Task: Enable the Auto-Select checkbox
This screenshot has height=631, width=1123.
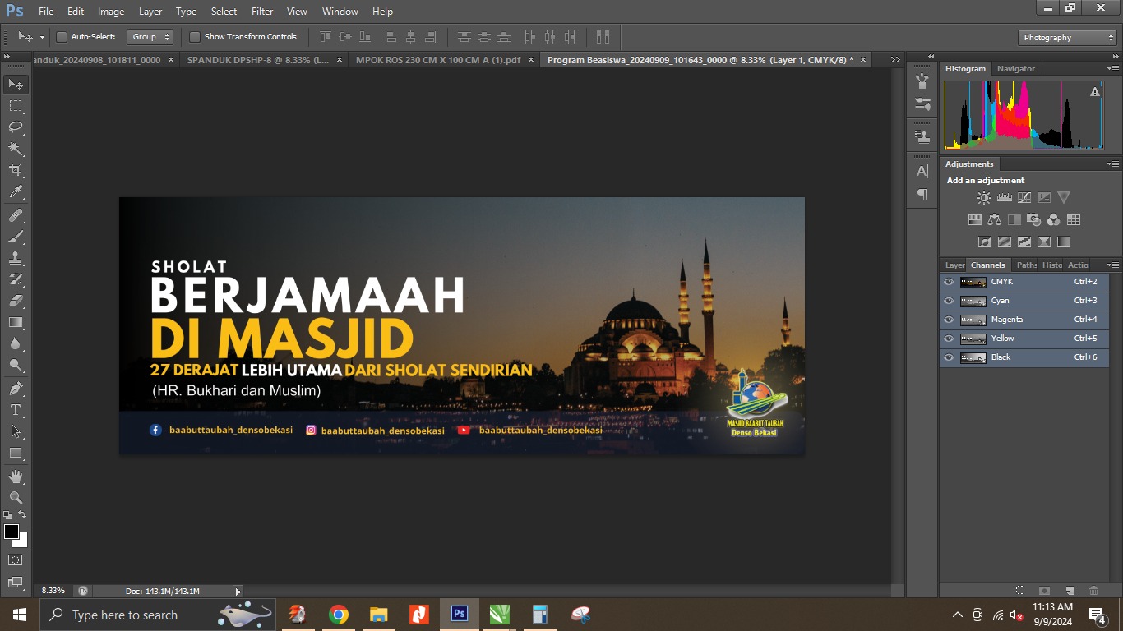Action: [62, 37]
